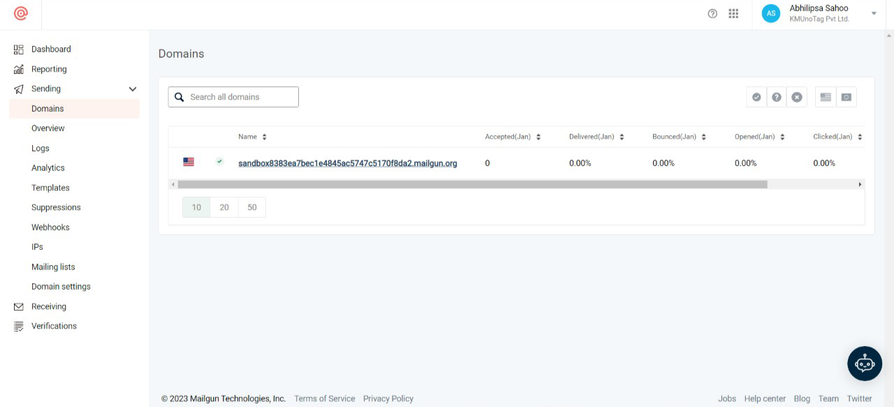Click the Verifications list icon in sidebar

coord(19,326)
